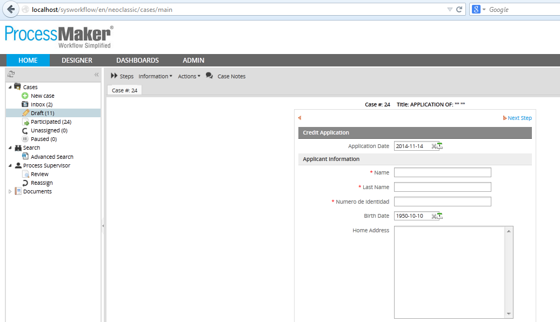
Task: Click the refresh icon in the sidebar header
Action: (11, 75)
